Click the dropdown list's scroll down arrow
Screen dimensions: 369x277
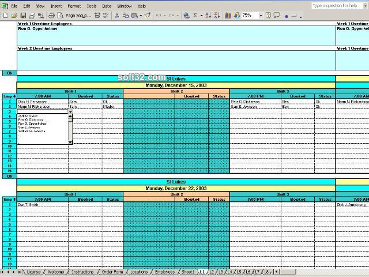tap(70, 143)
